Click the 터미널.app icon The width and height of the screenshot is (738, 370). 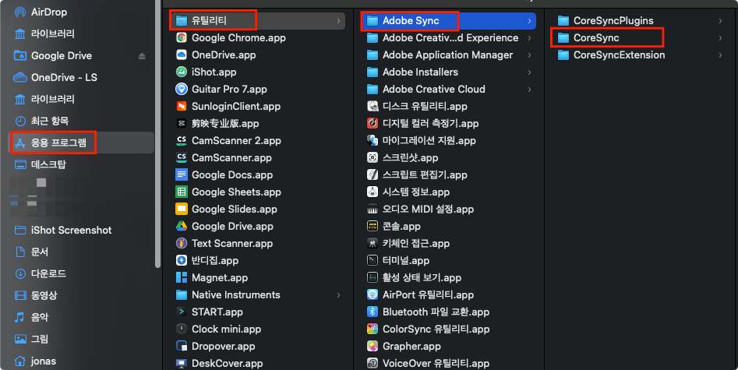[373, 260]
